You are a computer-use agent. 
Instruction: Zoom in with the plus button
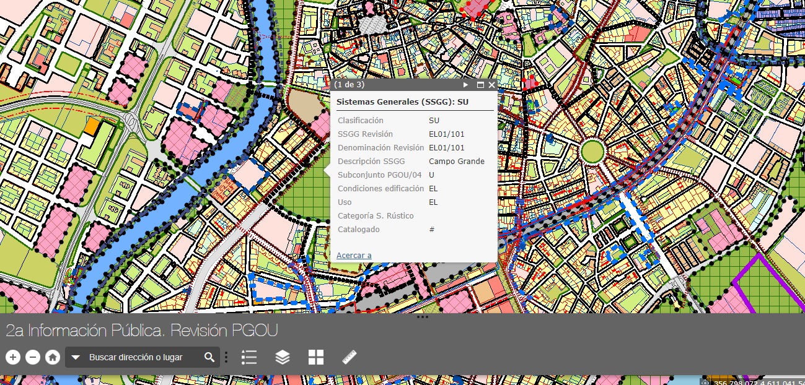(13, 357)
